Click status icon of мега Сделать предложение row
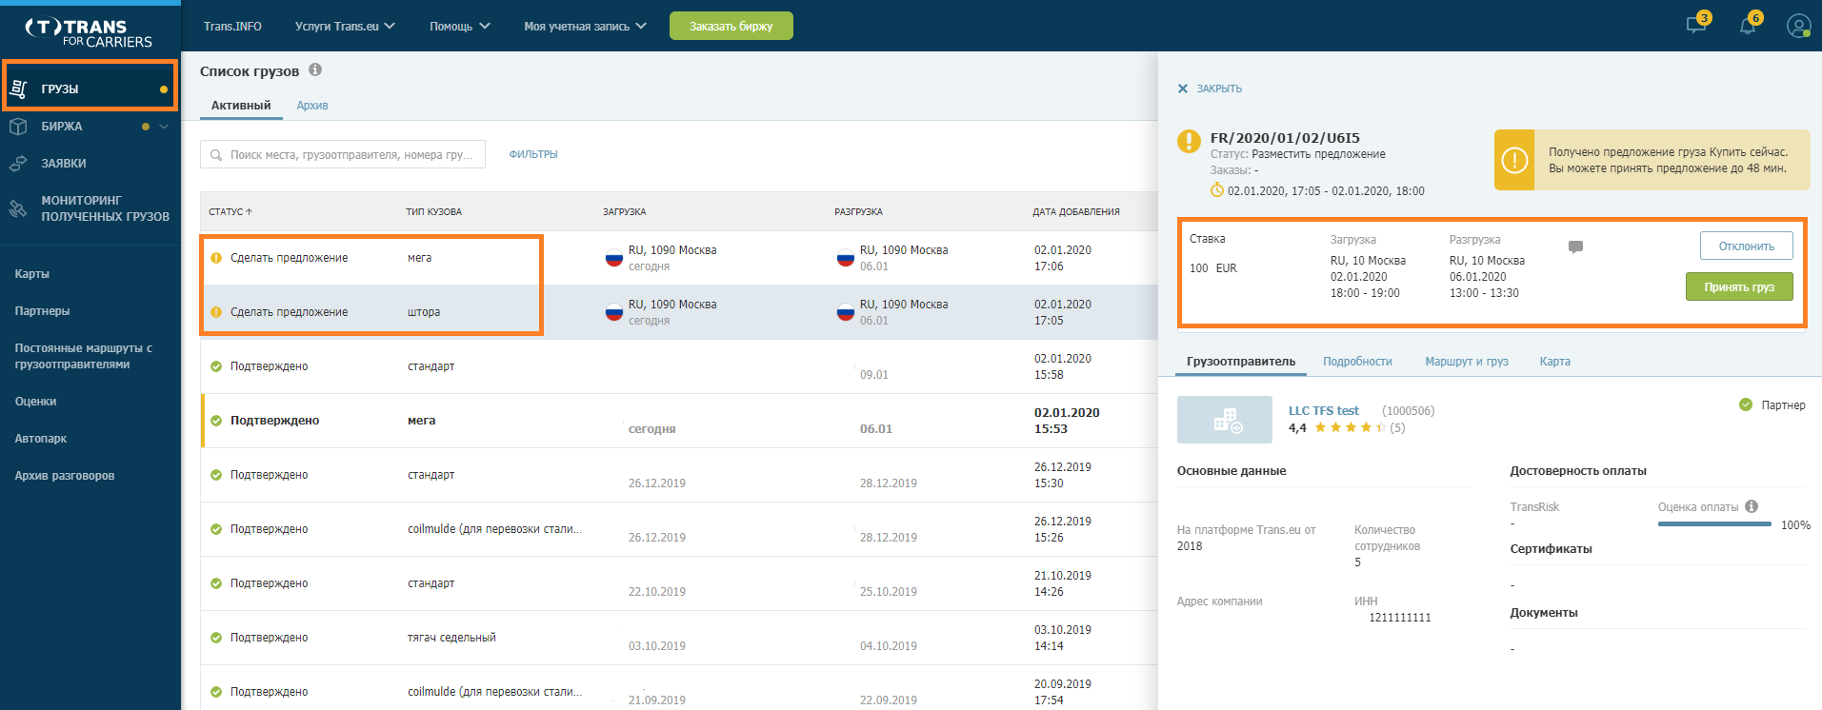The height and width of the screenshot is (710, 1822). [216, 258]
